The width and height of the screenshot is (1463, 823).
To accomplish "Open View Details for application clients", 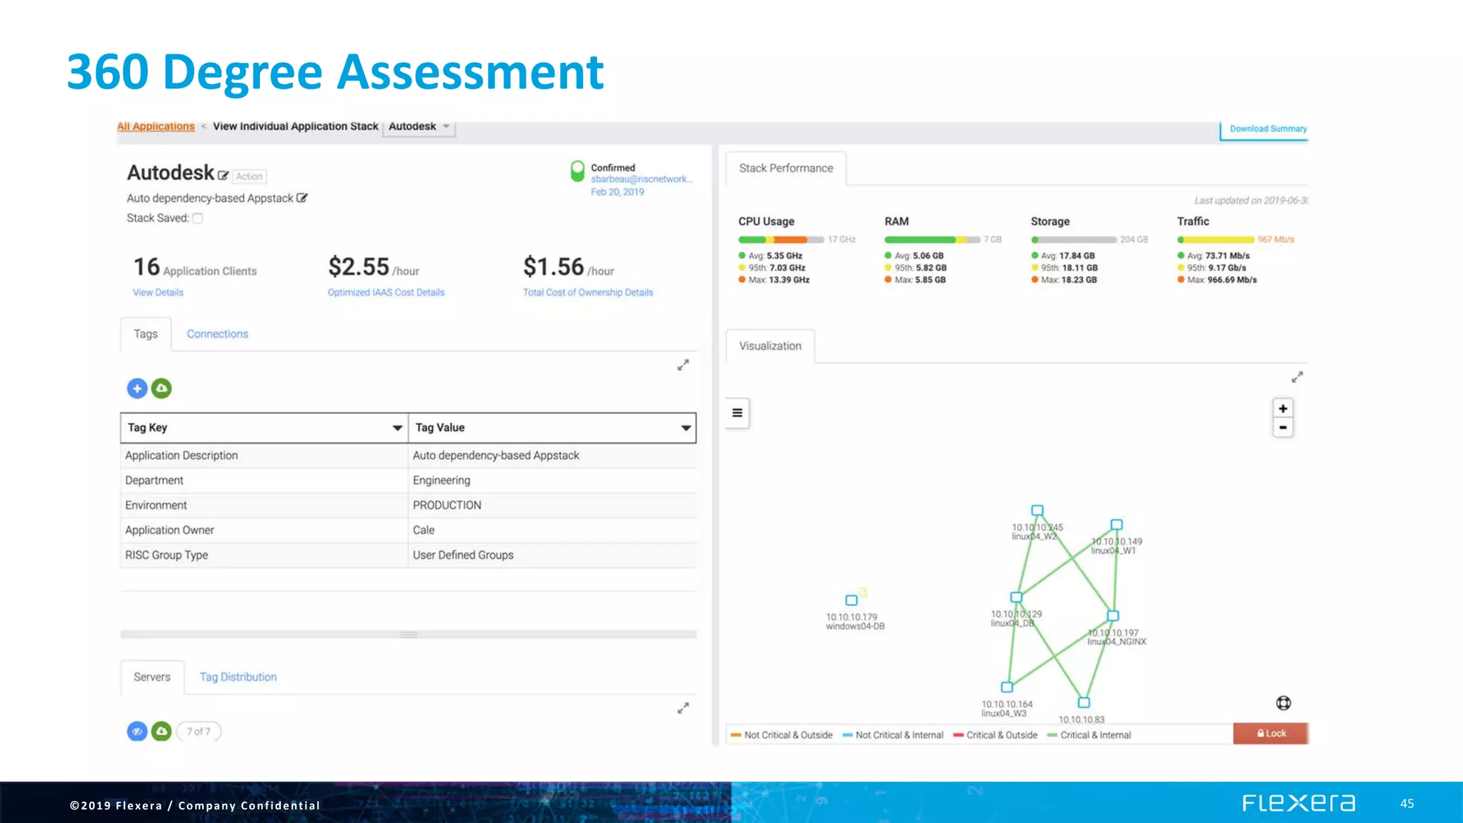I will [x=158, y=292].
